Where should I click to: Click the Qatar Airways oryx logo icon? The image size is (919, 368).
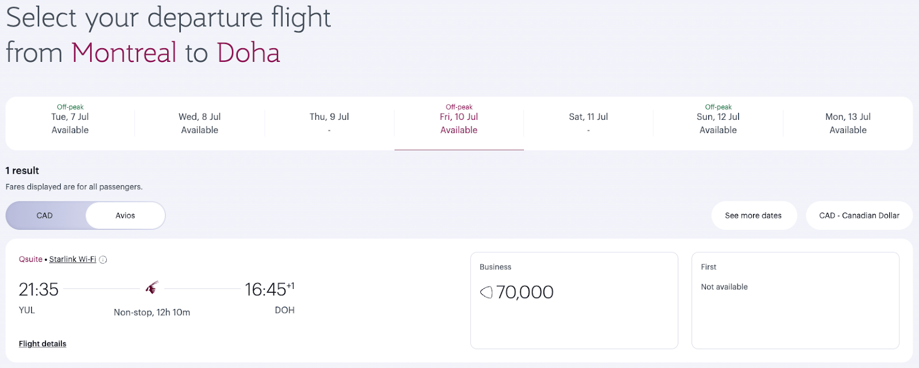click(152, 288)
